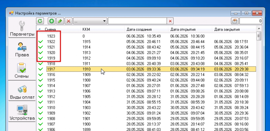The image size is (270, 131).
Task: Select shift row 1911
Action: [x=146, y=102]
